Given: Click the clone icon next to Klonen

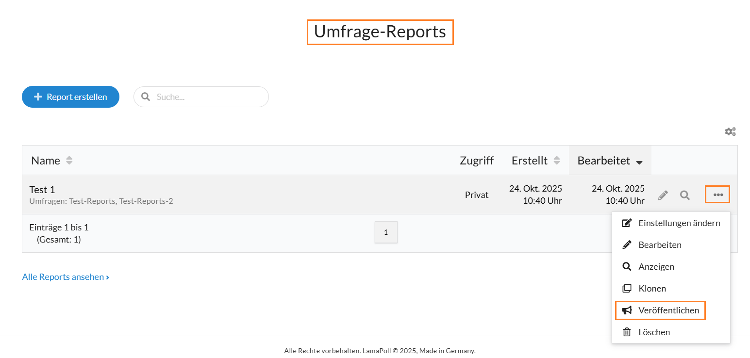Looking at the screenshot, I should coord(627,288).
